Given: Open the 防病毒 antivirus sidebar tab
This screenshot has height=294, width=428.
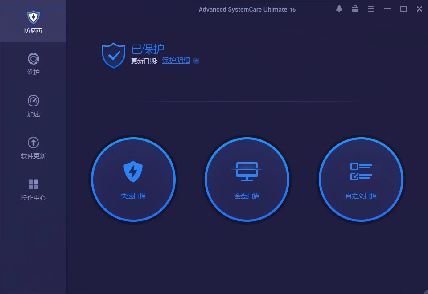Looking at the screenshot, I should (33, 21).
